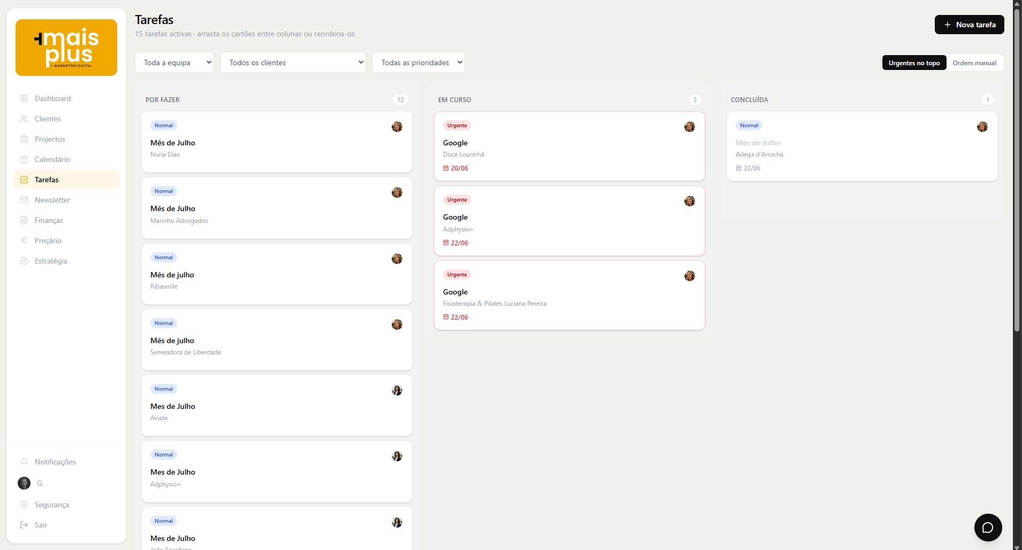1022x550 pixels.
Task: Click 22/06 date on Adega d'Arrocha card
Action: (751, 168)
